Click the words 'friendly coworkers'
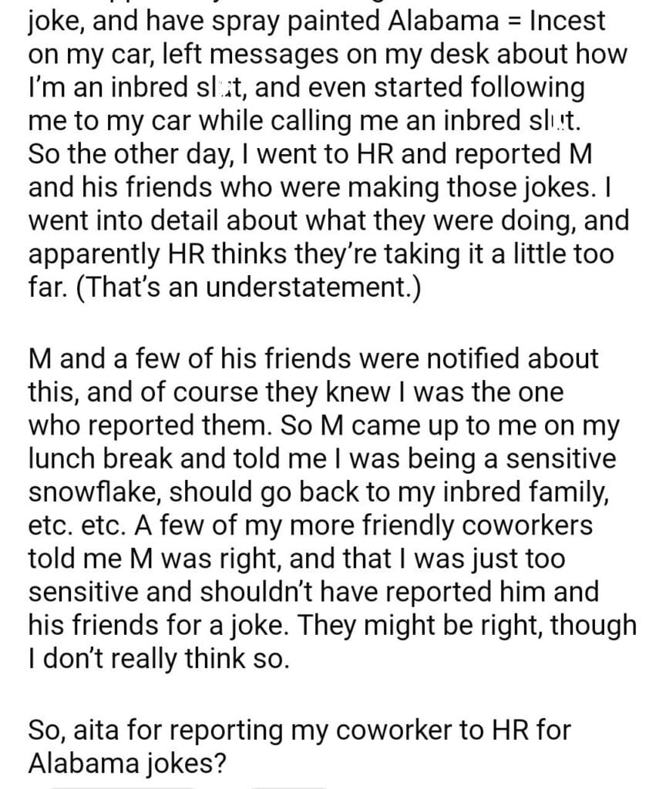666x789 pixels. point(479,526)
